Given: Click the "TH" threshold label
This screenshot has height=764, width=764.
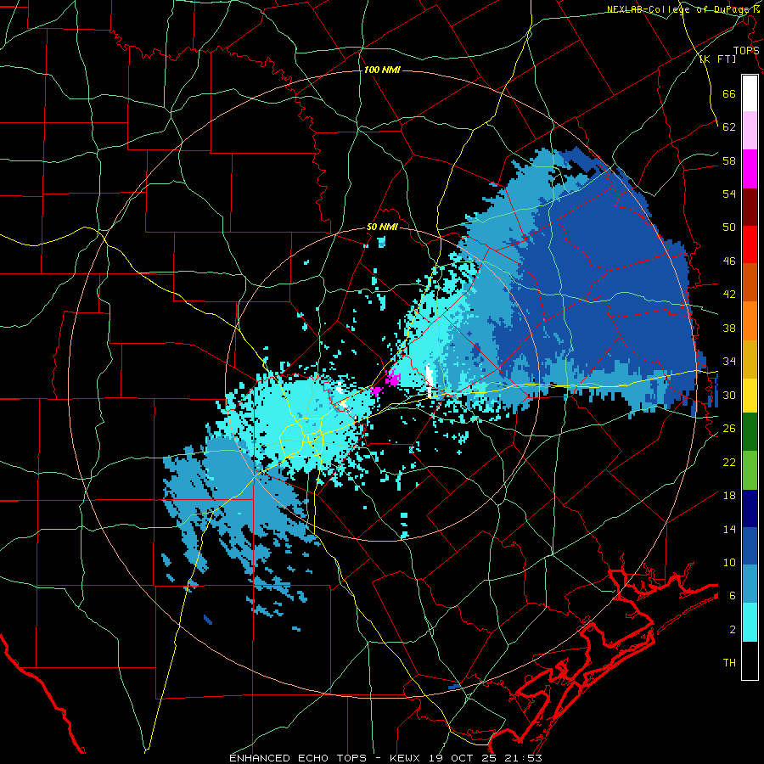Looking at the screenshot, I should (729, 663).
